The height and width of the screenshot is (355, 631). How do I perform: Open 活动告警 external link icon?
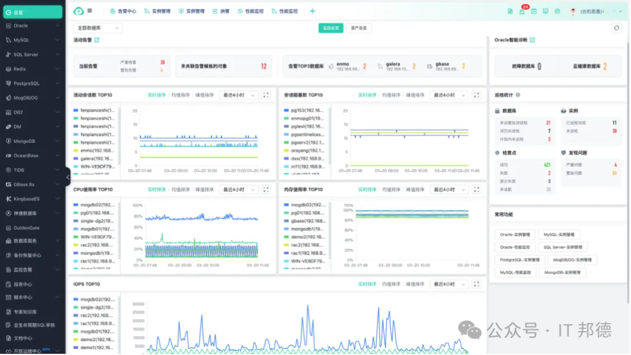coord(96,40)
